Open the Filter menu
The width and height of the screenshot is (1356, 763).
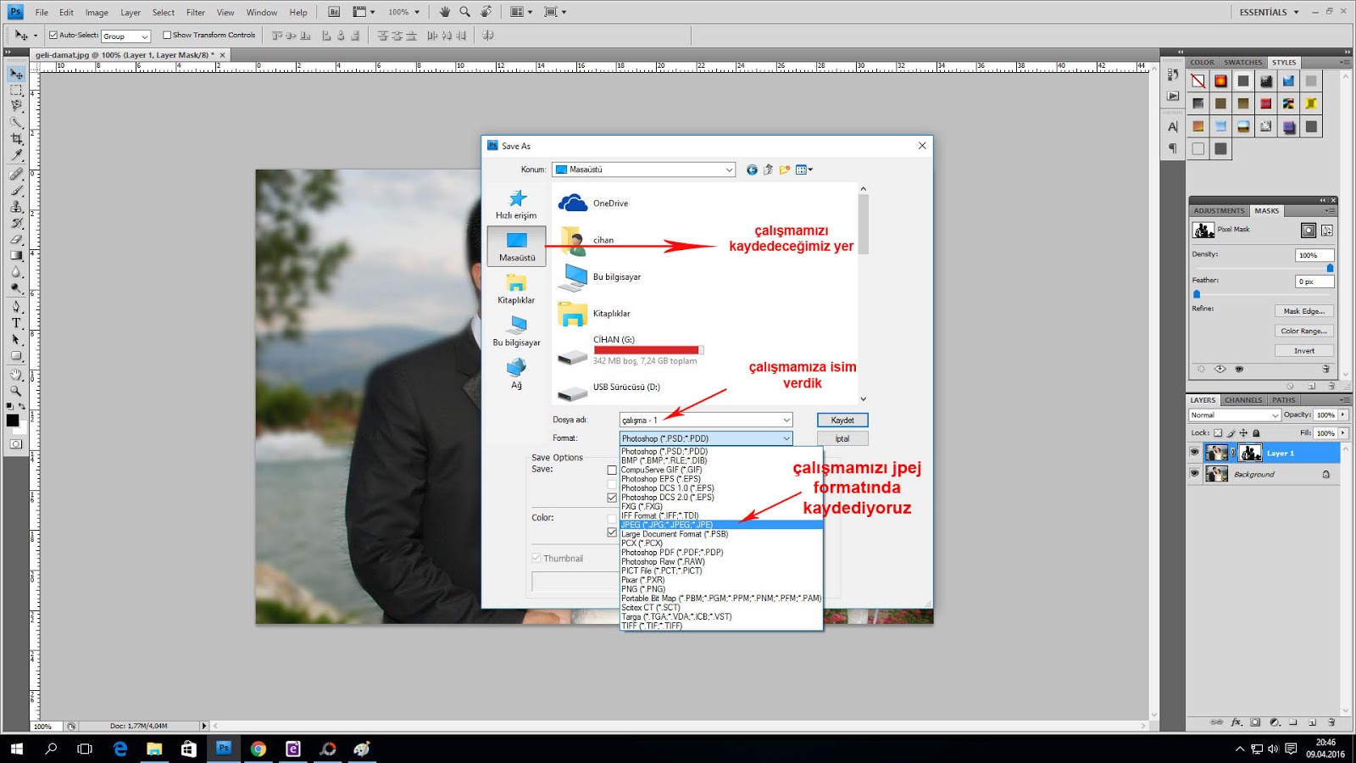pyautogui.click(x=196, y=13)
